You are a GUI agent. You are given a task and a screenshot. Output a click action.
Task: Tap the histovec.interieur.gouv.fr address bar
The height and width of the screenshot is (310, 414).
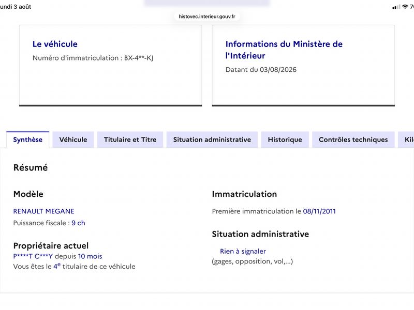point(207,17)
